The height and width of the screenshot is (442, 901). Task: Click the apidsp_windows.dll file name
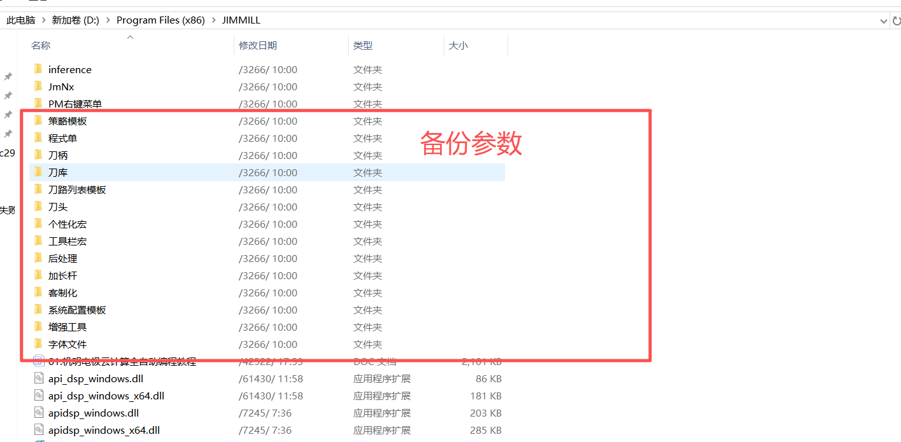94,413
